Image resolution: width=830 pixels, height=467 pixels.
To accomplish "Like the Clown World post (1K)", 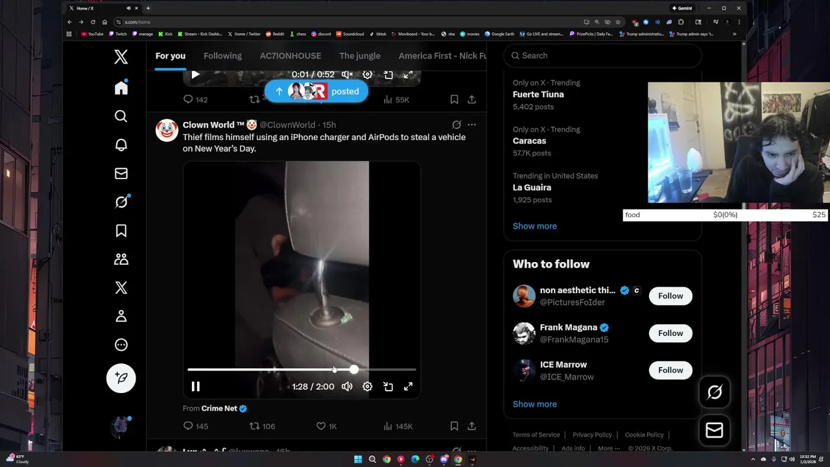I will [x=326, y=426].
